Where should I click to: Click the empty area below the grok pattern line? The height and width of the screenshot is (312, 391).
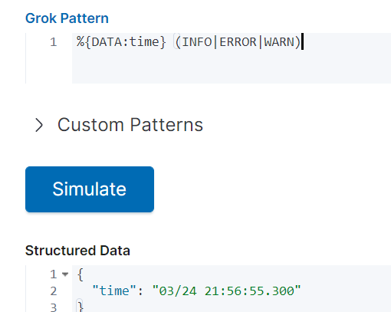tap(232, 67)
